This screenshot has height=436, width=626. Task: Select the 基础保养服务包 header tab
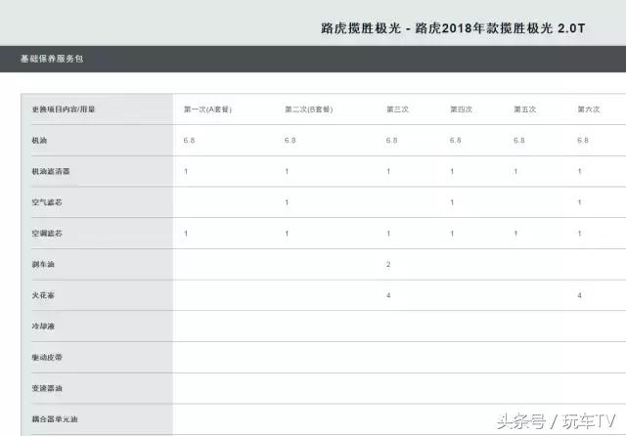[52, 59]
